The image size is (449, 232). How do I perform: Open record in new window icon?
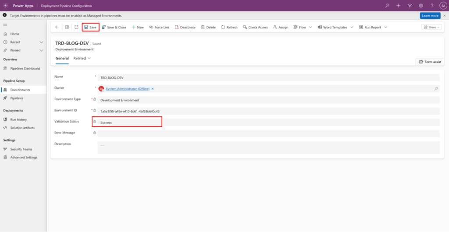[x=76, y=27]
